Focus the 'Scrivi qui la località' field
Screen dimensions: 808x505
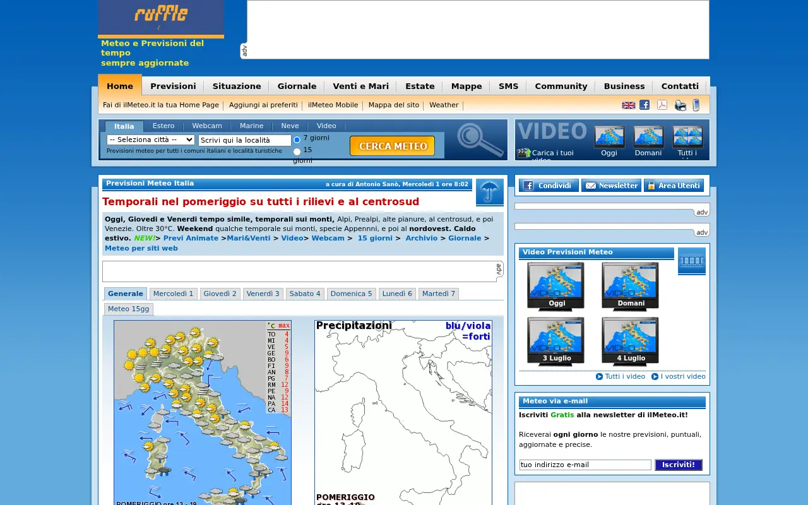click(x=245, y=140)
